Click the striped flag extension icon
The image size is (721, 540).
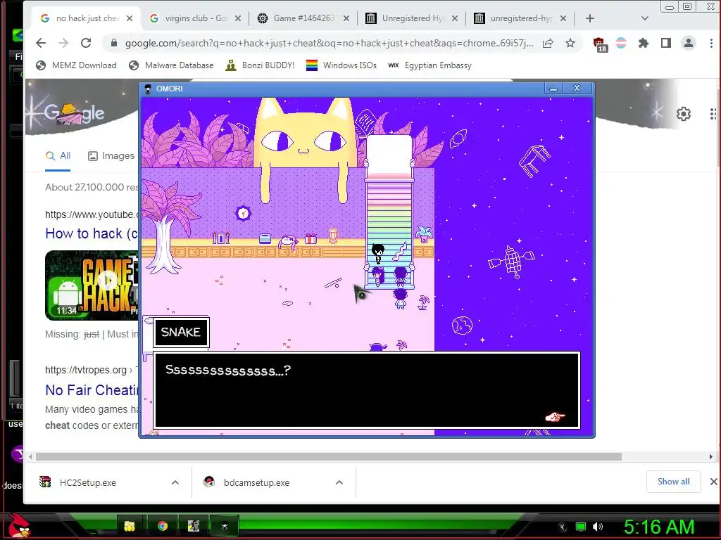click(x=621, y=43)
